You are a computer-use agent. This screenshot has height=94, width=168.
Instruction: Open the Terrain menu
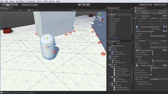coord(39,1)
